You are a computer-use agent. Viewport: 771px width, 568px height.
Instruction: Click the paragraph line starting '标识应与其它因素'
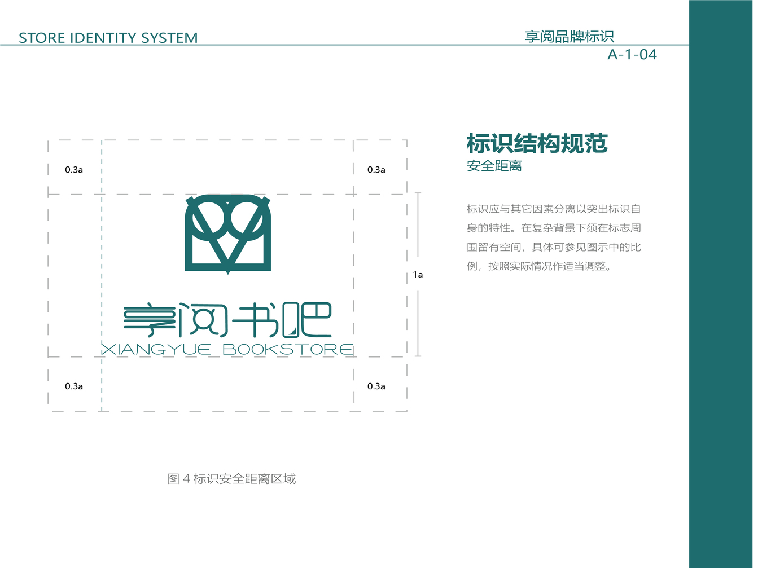[x=554, y=209]
